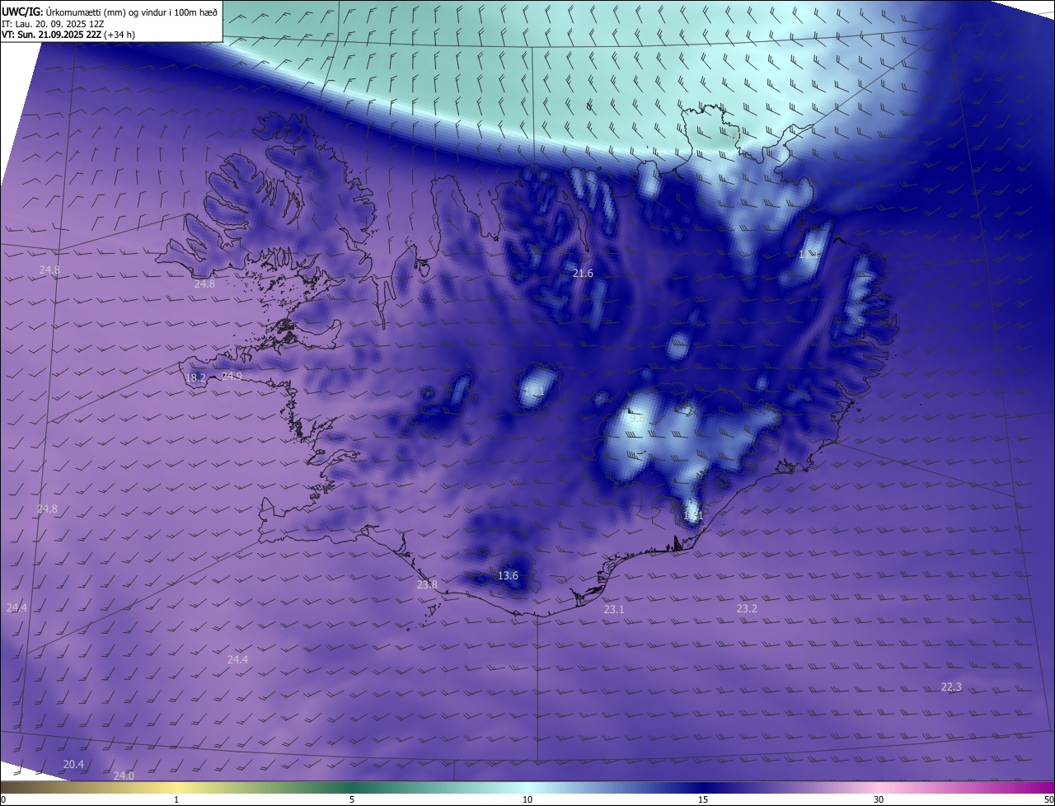Click the map value label 23.1
1055x806 pixels.
click(x=614, y=609)
